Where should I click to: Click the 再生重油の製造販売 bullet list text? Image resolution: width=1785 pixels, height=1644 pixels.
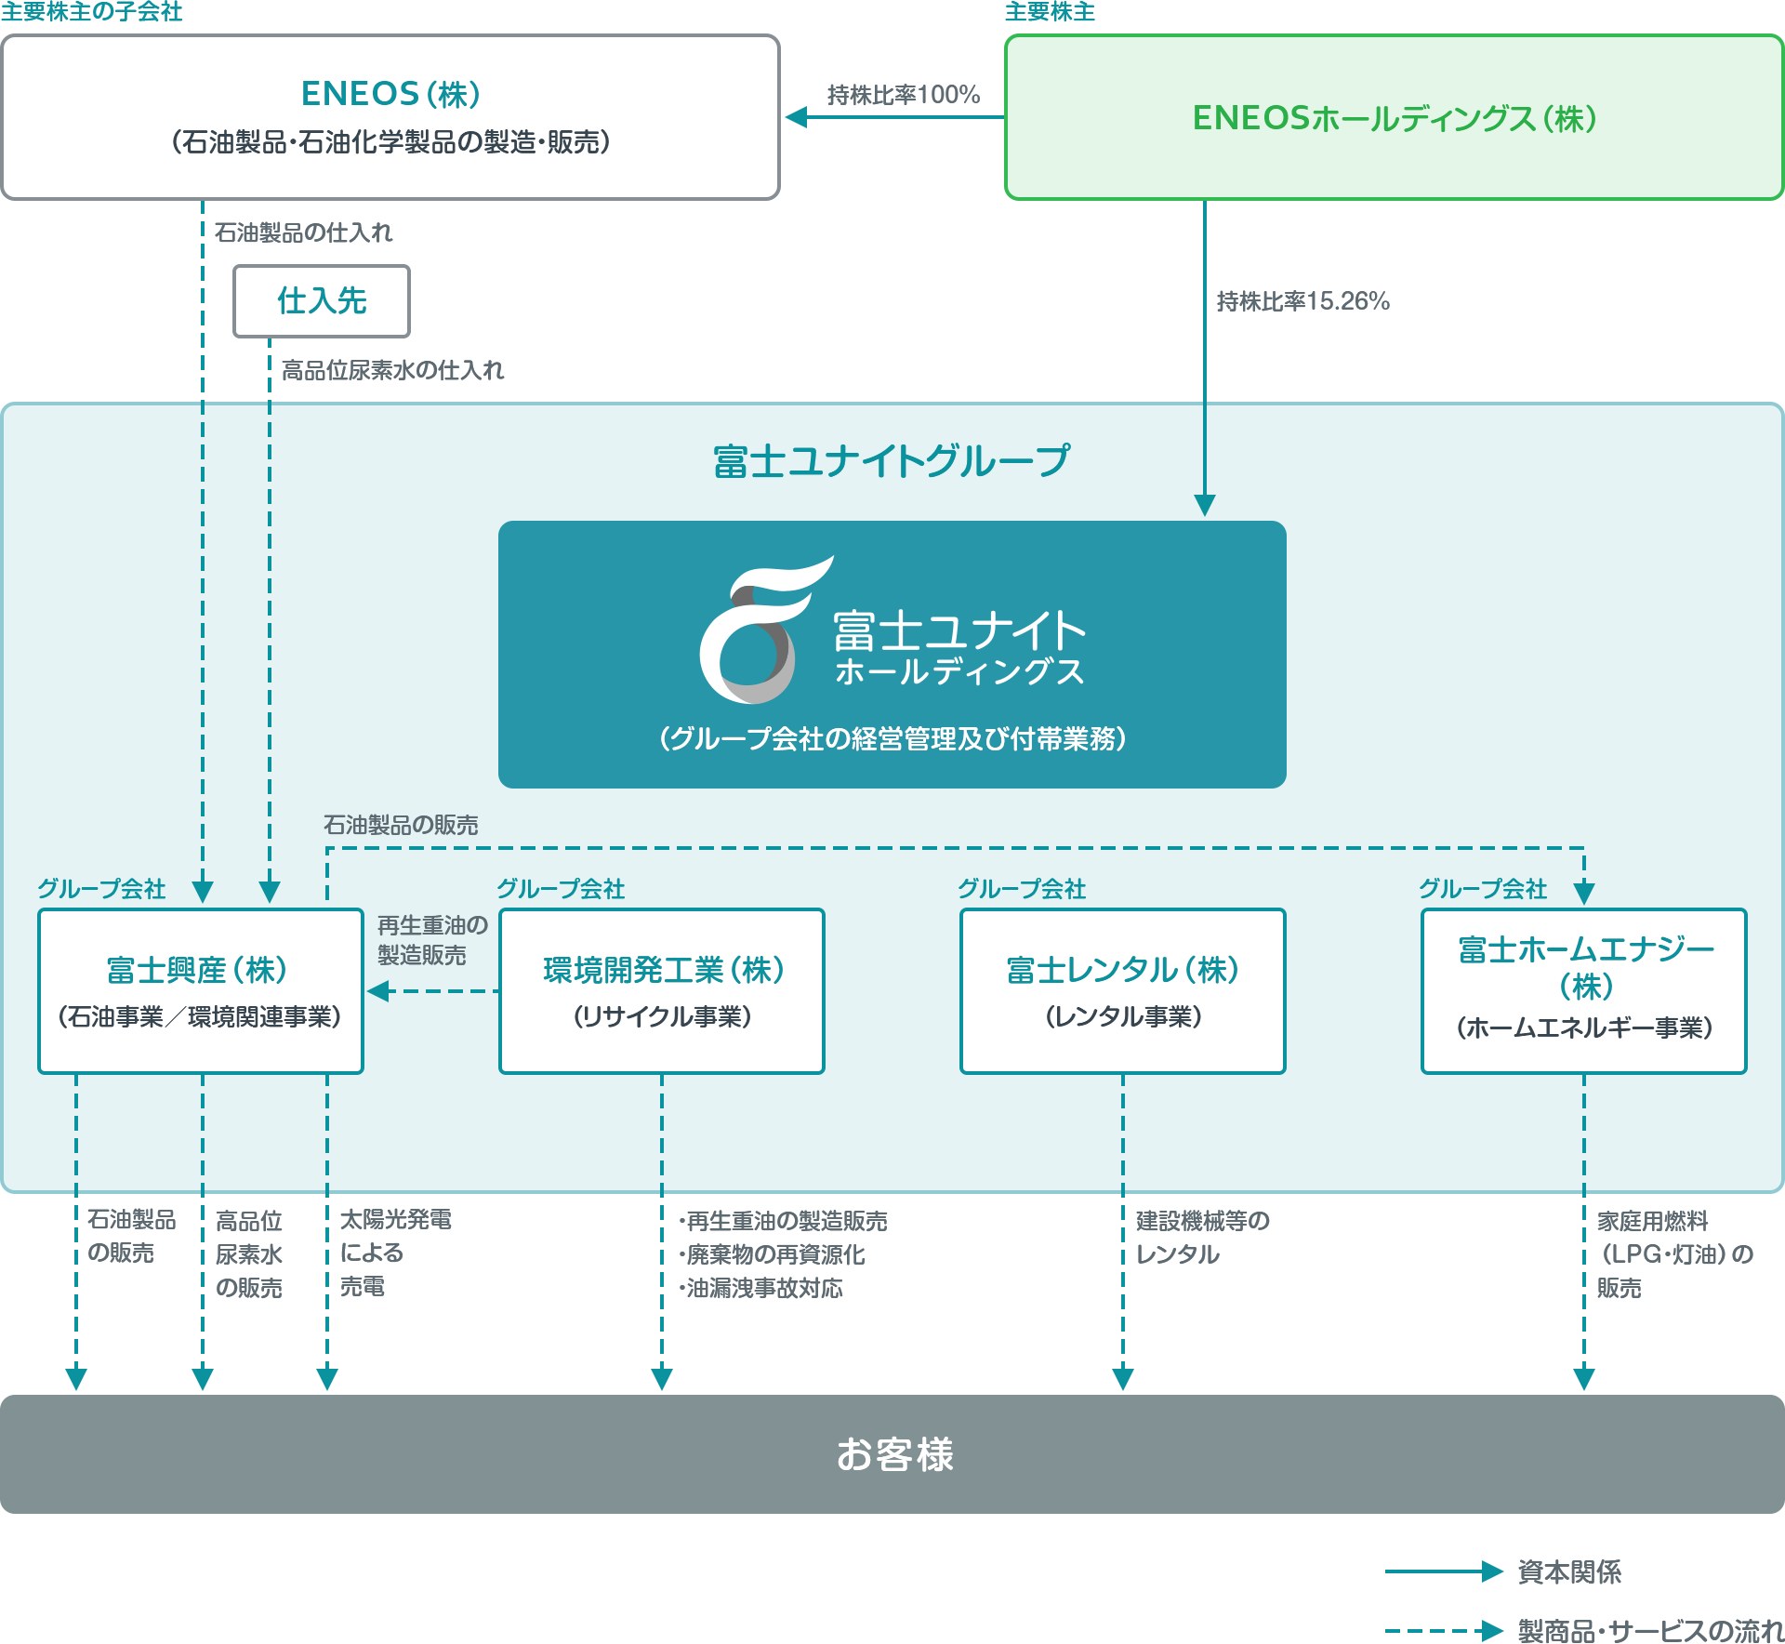click(784, 1221)
